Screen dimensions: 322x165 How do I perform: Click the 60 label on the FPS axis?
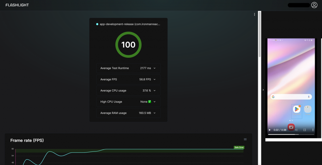(x=13, y=149)
